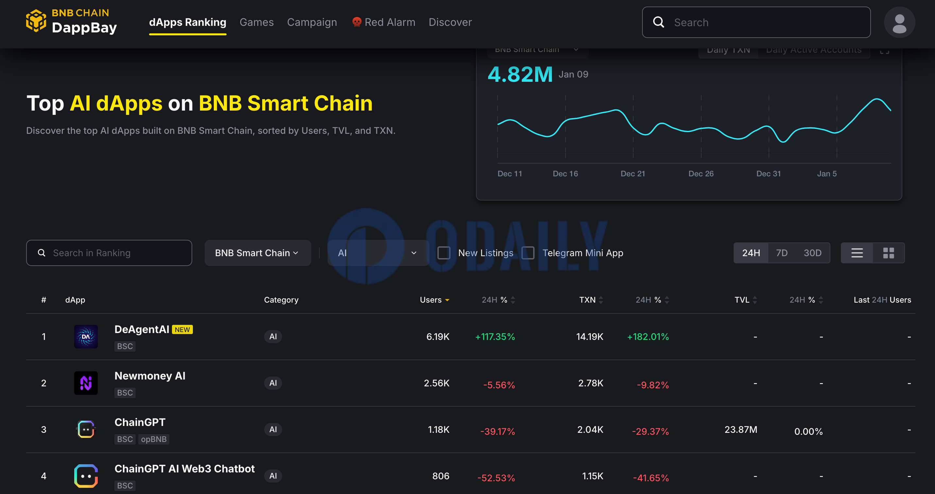Open the Red Alarm tab
935x494 pixels.
click(x=384, y=22)
